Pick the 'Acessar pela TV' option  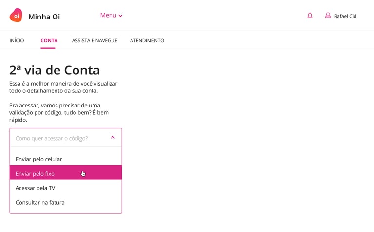[x=35, y=188]
